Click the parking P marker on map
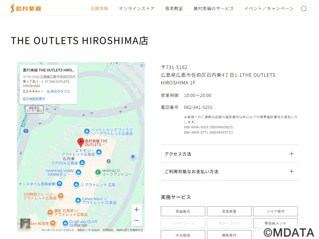This screenshot has height=239, width=319. pos(133,157)
